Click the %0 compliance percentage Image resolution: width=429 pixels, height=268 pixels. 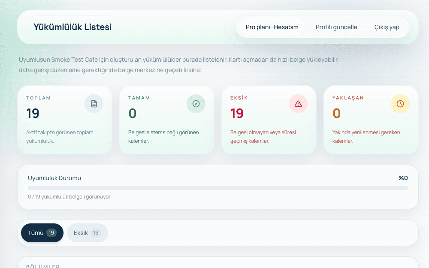pos(403,178)
